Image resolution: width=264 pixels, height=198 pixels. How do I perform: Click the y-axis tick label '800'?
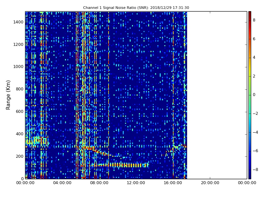coord(19,89)
